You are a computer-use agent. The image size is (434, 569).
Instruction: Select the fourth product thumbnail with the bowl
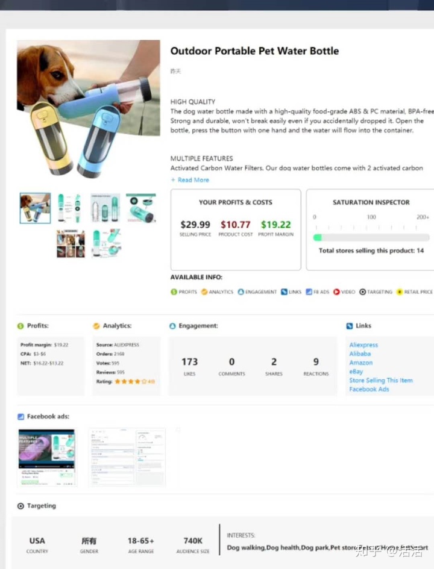point(141,208)
